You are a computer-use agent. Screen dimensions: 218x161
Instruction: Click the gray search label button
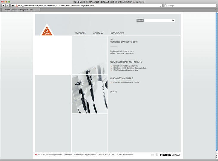pyautogui.click(x=140, y=20)
